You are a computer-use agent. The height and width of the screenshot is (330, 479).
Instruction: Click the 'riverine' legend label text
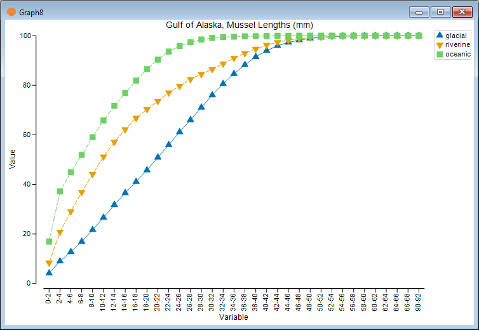457,45
